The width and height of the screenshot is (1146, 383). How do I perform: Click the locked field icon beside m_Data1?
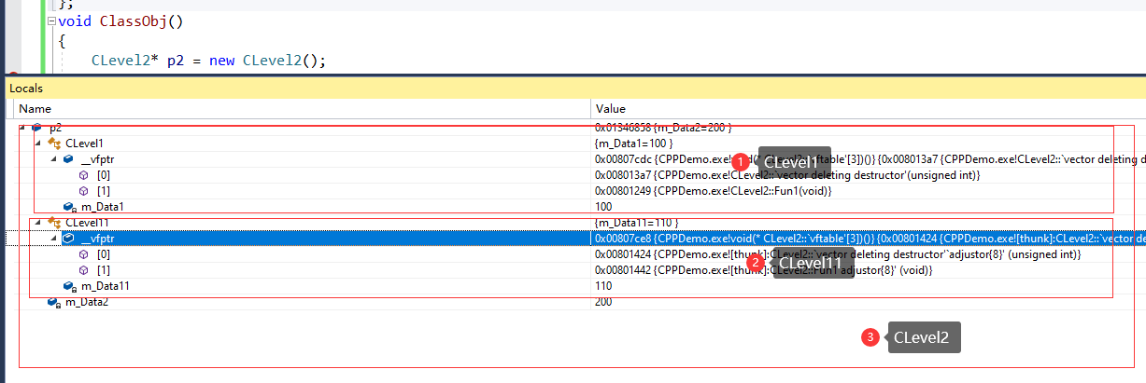[69, 207]
